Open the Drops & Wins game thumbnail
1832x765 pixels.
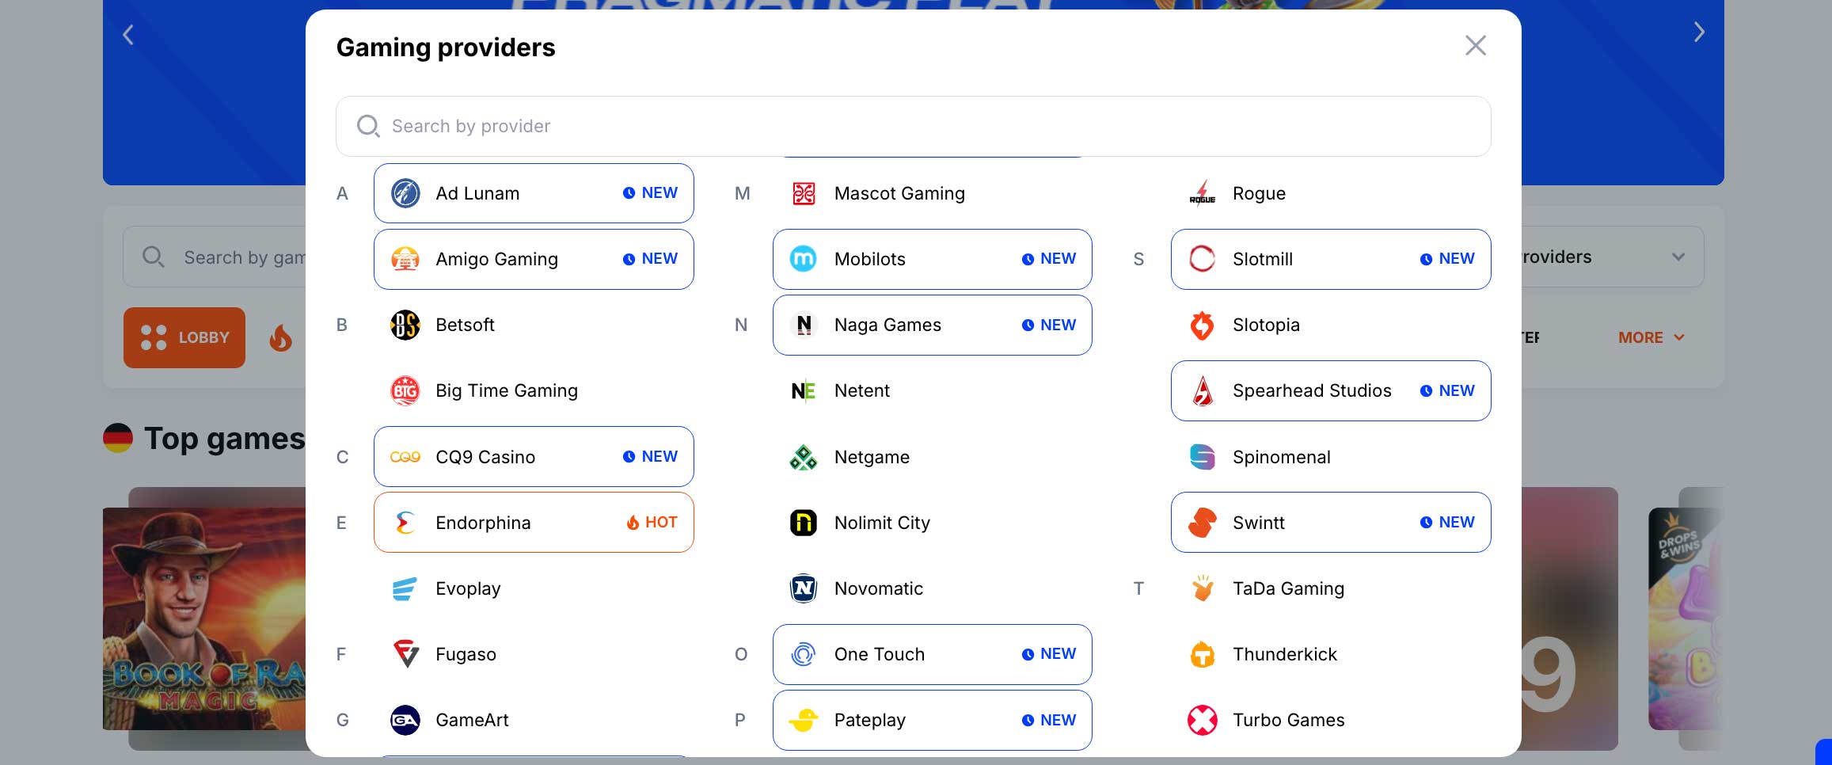(x=1685, y=618)
